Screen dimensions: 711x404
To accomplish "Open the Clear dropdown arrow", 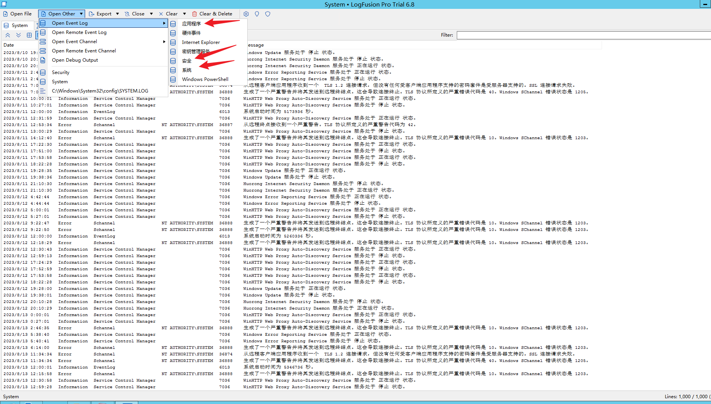I will coord(184,14).
